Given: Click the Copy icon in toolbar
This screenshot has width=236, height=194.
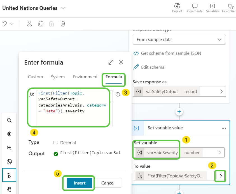Looking at the screenshot, I should (x=41, y=24).
